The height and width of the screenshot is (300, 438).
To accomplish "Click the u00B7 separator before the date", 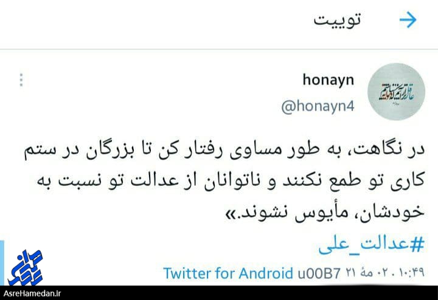I will pyautogui.click(x=319, y=273).
